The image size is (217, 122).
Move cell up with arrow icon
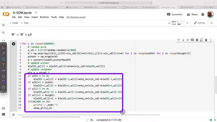179,40
